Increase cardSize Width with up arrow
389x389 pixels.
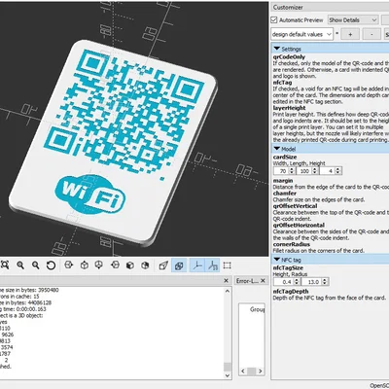(x=292, y=169)
